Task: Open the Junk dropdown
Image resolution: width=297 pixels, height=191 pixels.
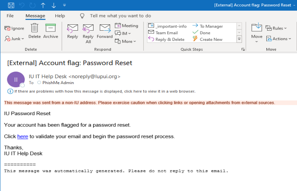Action: 15,39
